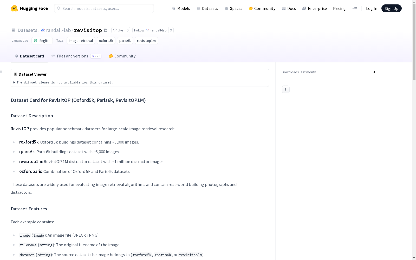
Task: Switch to Files and versions tab
Action: (x=76, y=56)
